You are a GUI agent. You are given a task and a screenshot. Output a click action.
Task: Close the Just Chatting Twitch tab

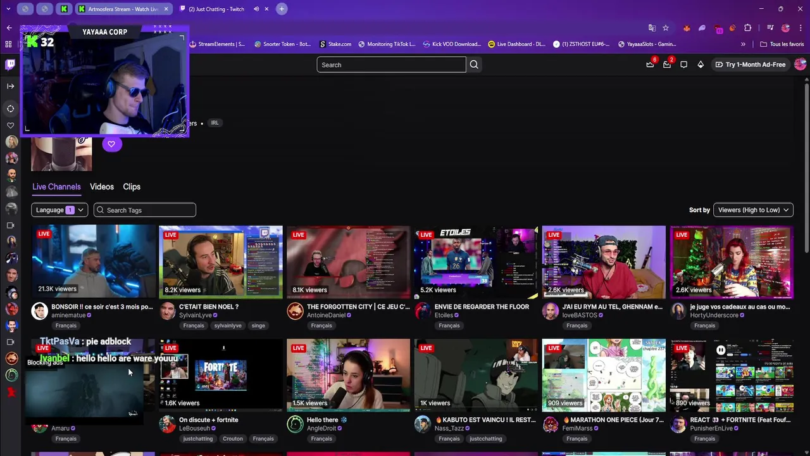click(x=266, y=9)
